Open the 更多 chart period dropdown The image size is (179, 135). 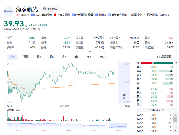(103, 57)
